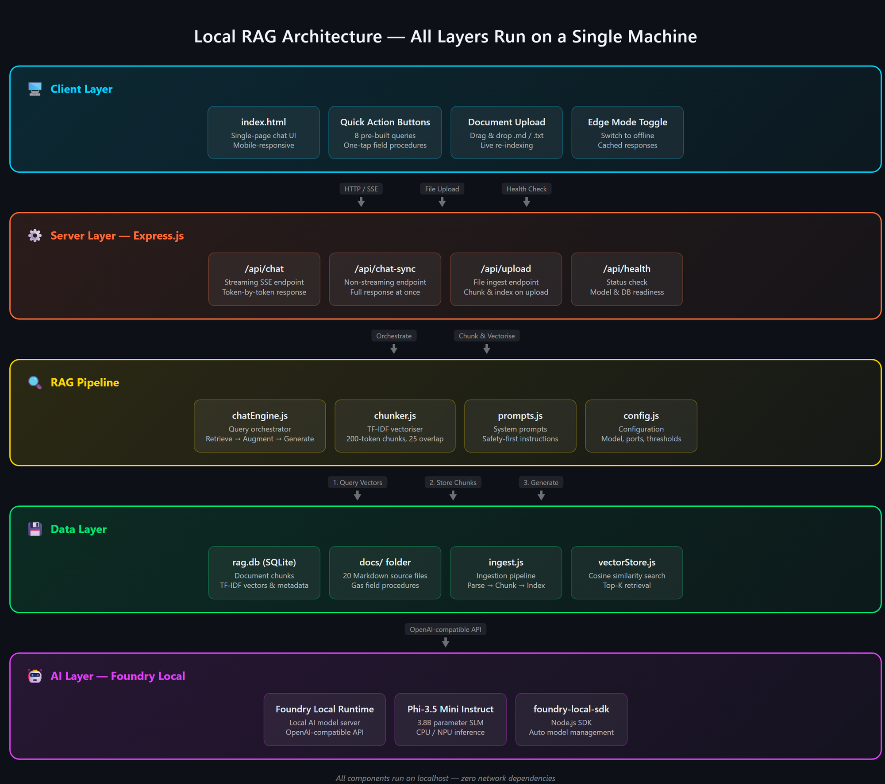Click the arrow below HTTP / SSE label
This screenshot has width=885, height=784.
pyautogui.click(x=361, y=202)
